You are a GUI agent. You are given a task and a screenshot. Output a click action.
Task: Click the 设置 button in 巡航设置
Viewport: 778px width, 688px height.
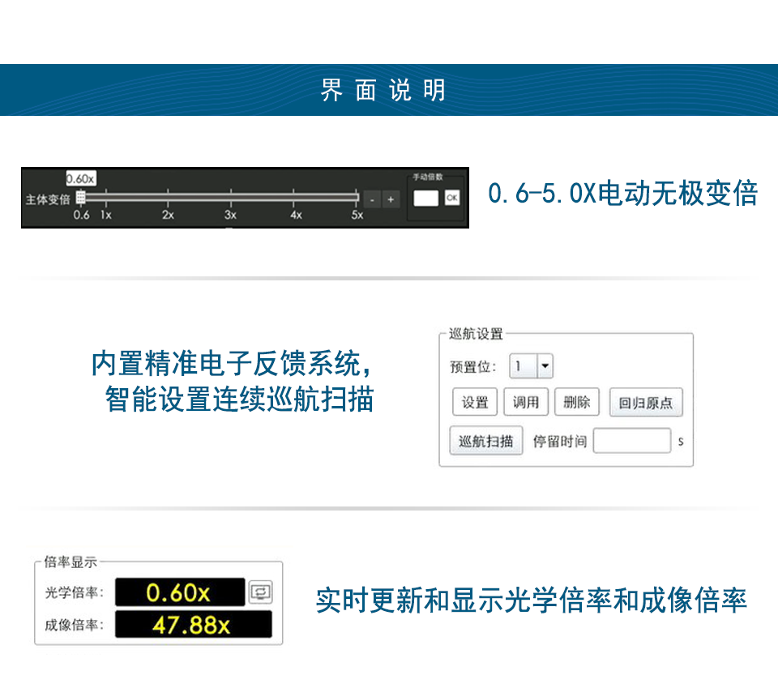(475, 403)
